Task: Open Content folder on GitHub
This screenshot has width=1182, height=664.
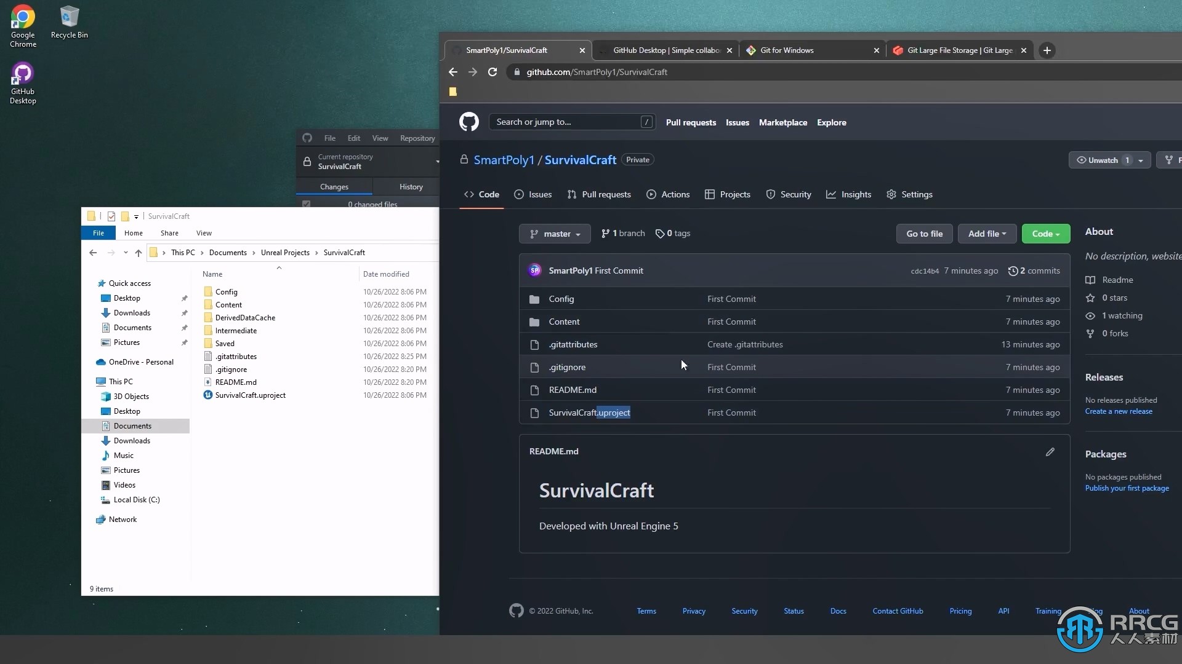Action: 564,322
